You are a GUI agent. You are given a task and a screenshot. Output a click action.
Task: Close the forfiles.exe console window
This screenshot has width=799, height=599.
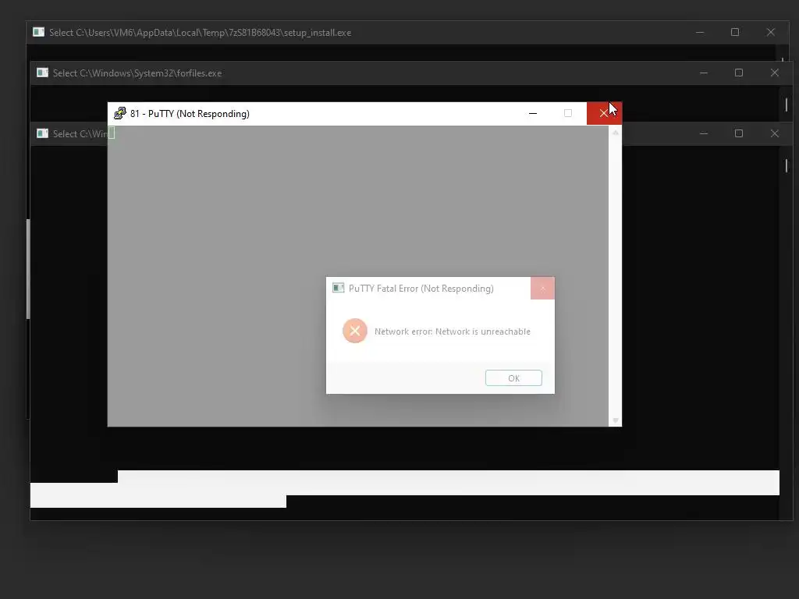point(775,73)
